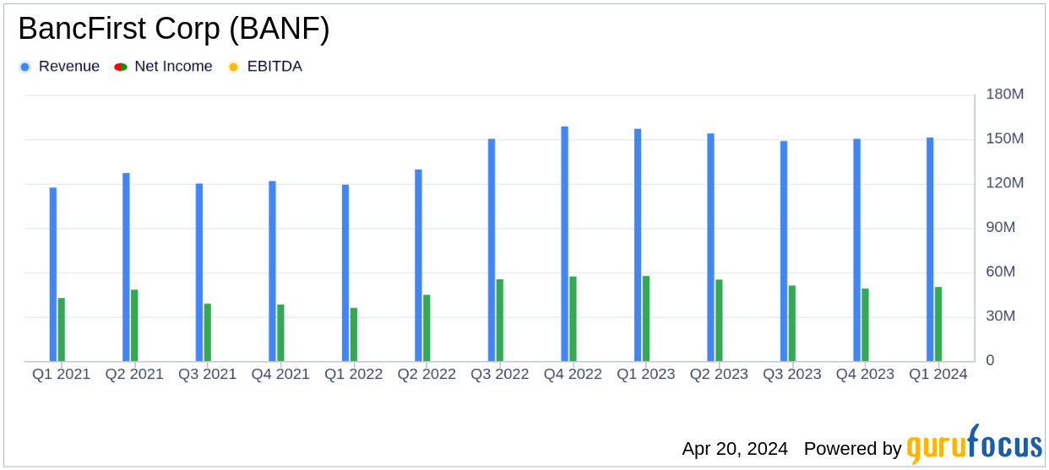This screenshot has width=1049, height=470.
Task: Click the Q1 2021 revenue bar
Action: (x=53, y=274)
